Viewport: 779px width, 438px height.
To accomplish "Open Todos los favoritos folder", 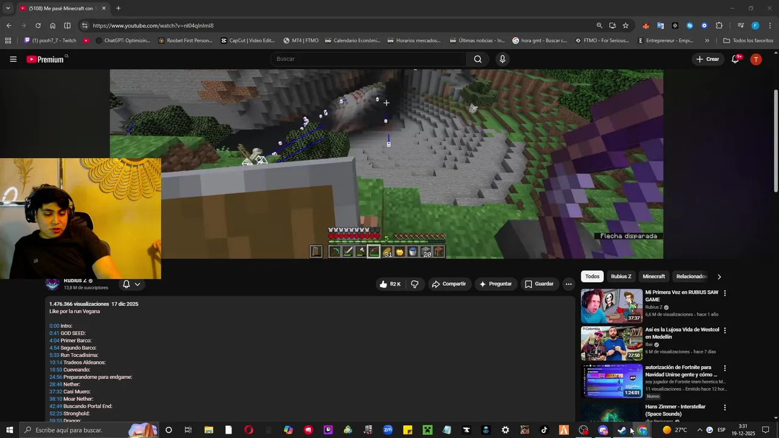I will [x=748, y=41].
